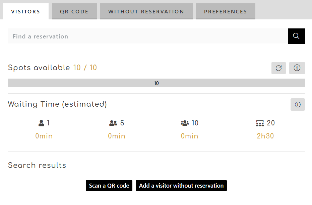This screenshot has width=312, height=205.
Task: Click the 20-person audience icon
Action: coord(260,123)
